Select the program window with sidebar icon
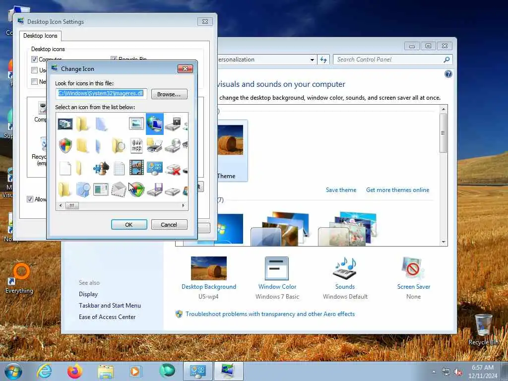The height and width of the screenshot is (381, 508). [x=101, y=190]
